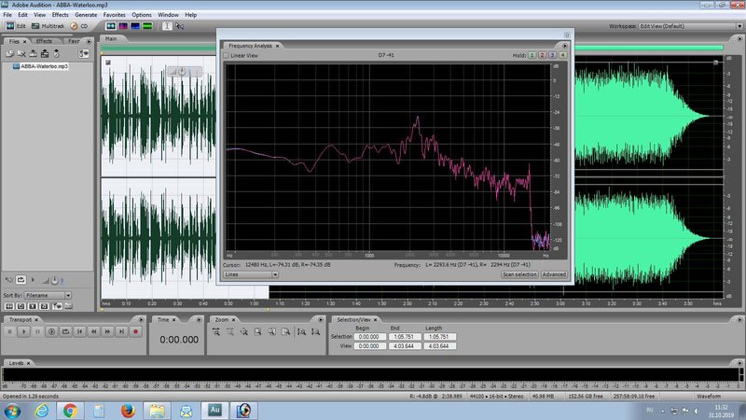Zoom Out Full Both Axes
This screenshot has width=746, height=420.
click(243, 332)
